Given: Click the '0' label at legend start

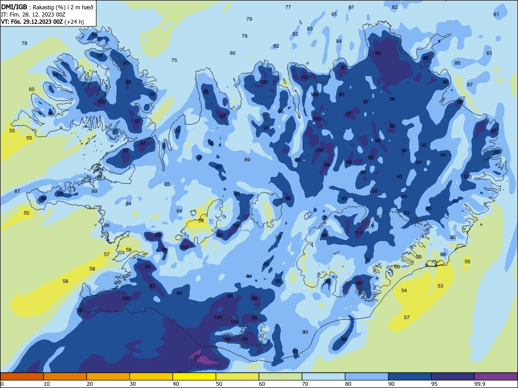Looking at the screenshot, I should pyautogui.click(x=2, y=384).
